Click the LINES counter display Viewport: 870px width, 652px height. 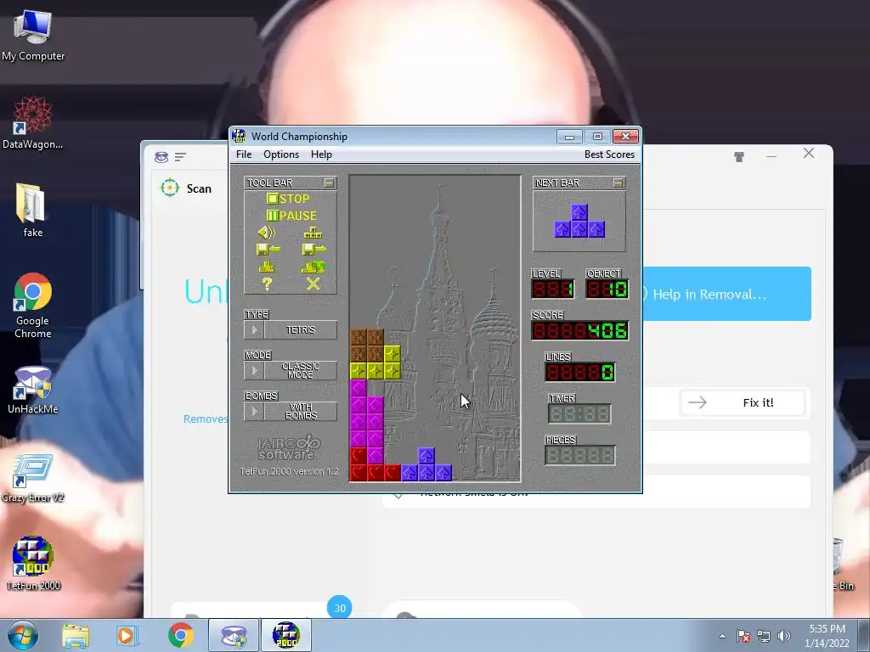[x=579, y=372]
